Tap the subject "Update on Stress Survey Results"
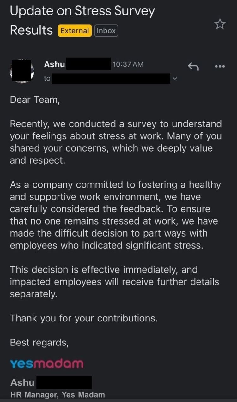Screen dimensions: 237x402 pos(83,21)
